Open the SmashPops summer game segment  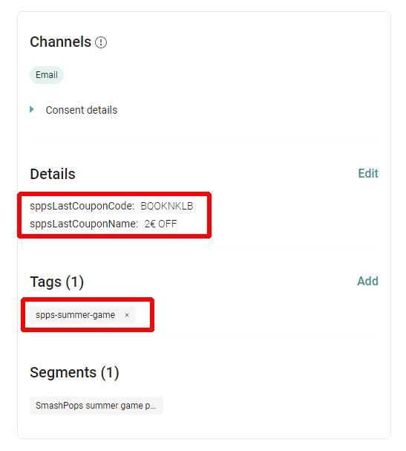pyautogui.click(x=96, y=406)
